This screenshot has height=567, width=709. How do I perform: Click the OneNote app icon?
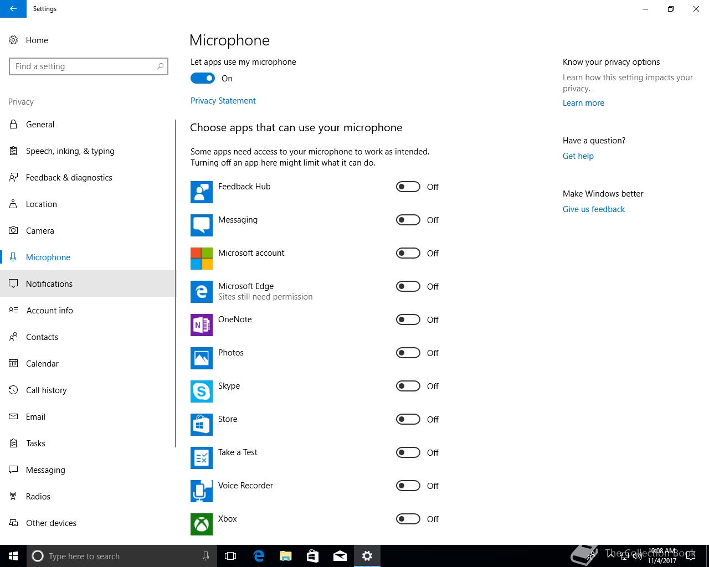click(x=202, y=325)
